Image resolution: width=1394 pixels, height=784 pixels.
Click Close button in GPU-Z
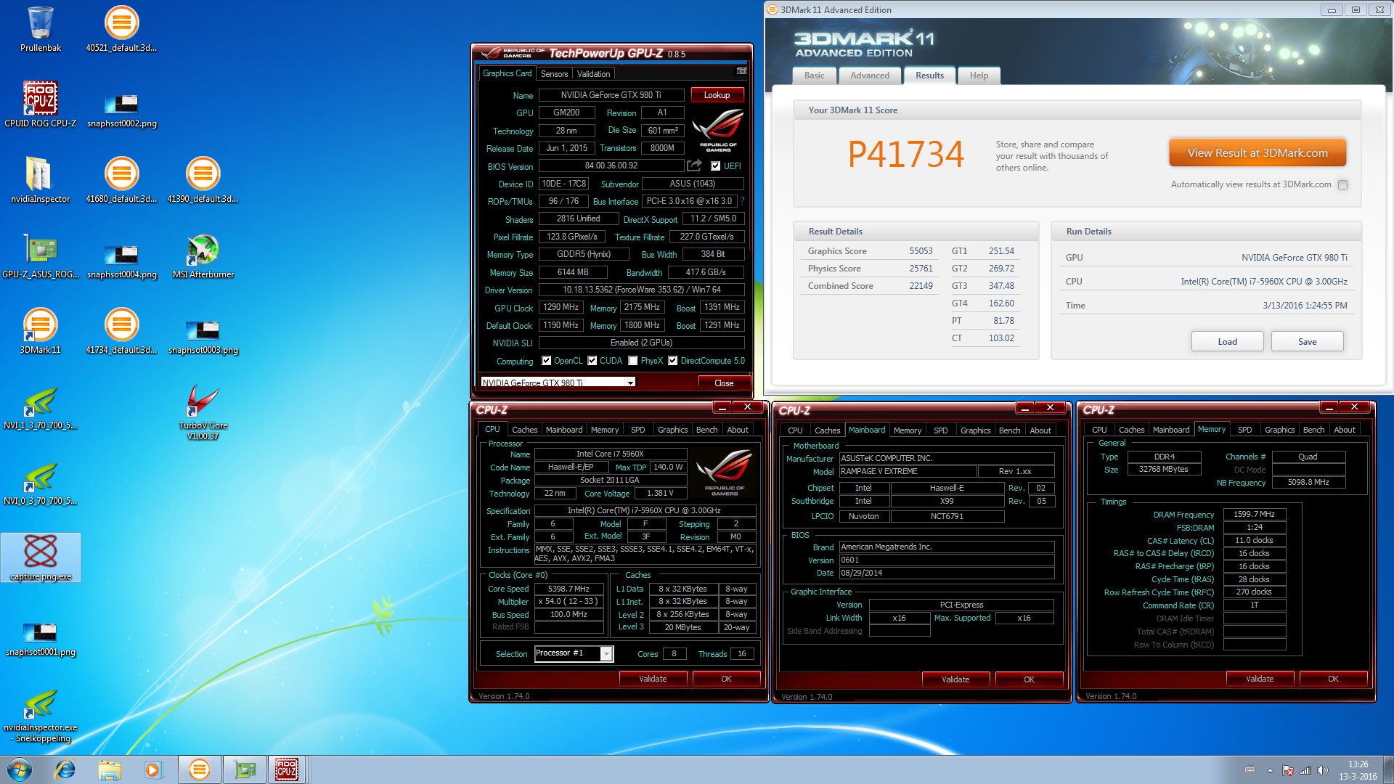point(723,383)
